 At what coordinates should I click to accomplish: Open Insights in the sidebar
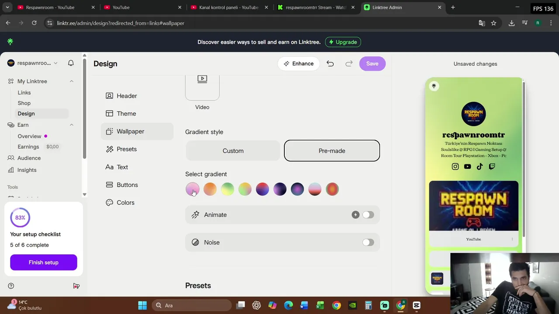27,170
